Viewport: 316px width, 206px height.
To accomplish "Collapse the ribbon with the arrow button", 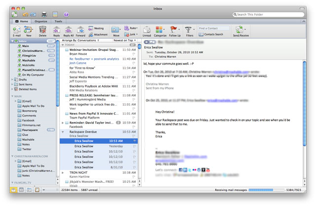I will [x=304, y=21].
